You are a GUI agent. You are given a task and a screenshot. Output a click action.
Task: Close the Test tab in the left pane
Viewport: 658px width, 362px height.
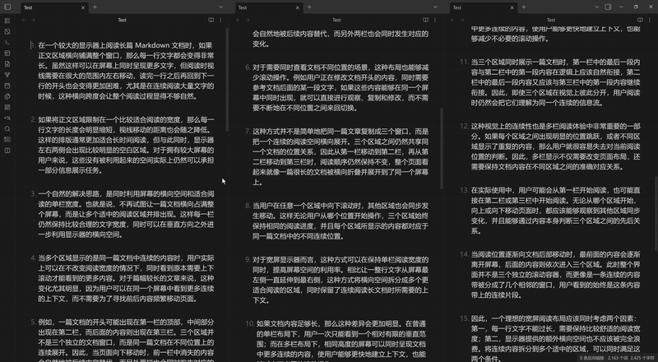[x=83, y=7]
